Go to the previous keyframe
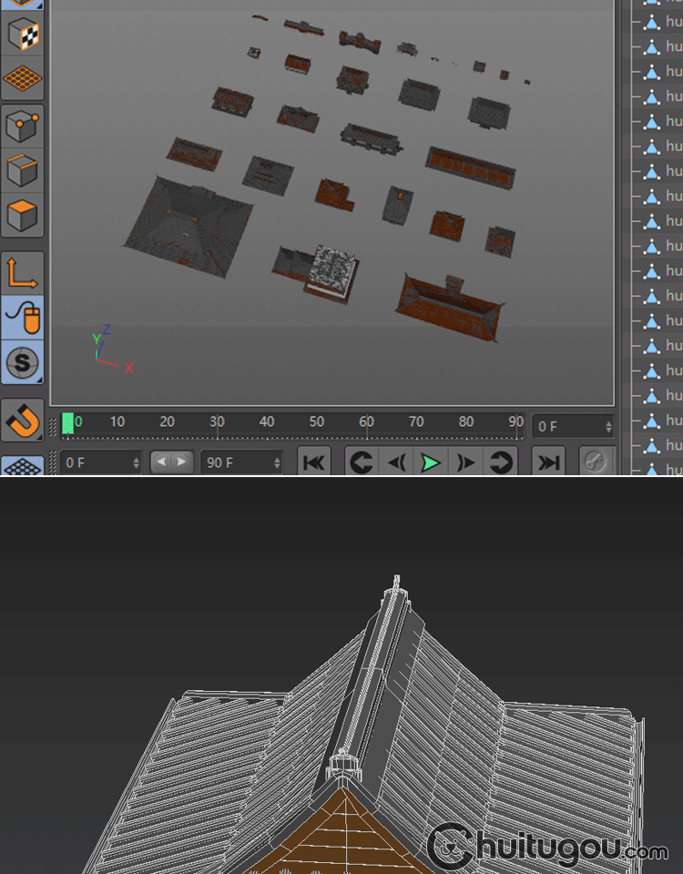Image resolution: width=683 pixels, height=874 pixels. coord(362,462)
